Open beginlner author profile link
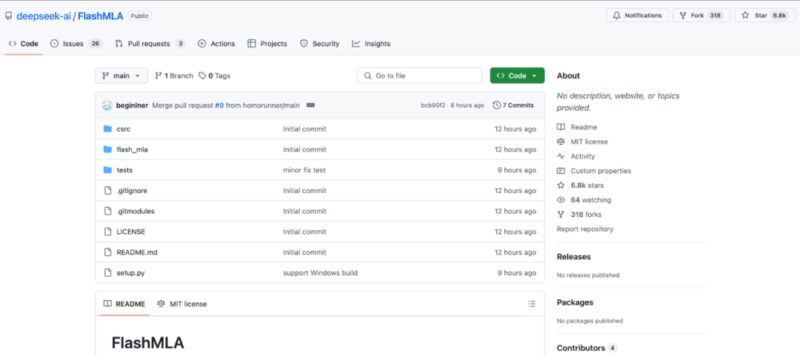The image size is (800, 356). 132,106
